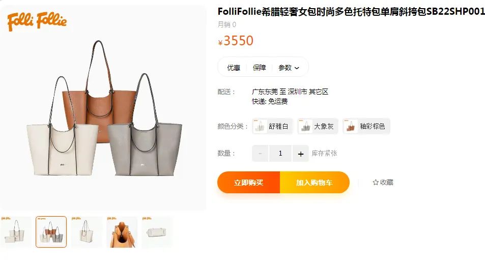Open the 保障 tab
The width and height of the screenshot is (485, 266).
259,68
